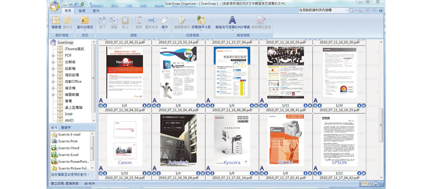This screenshot has width=432, height=189.
Task: Click the refresh icon in quick access toolbar
Action: [x=82, y=4]
